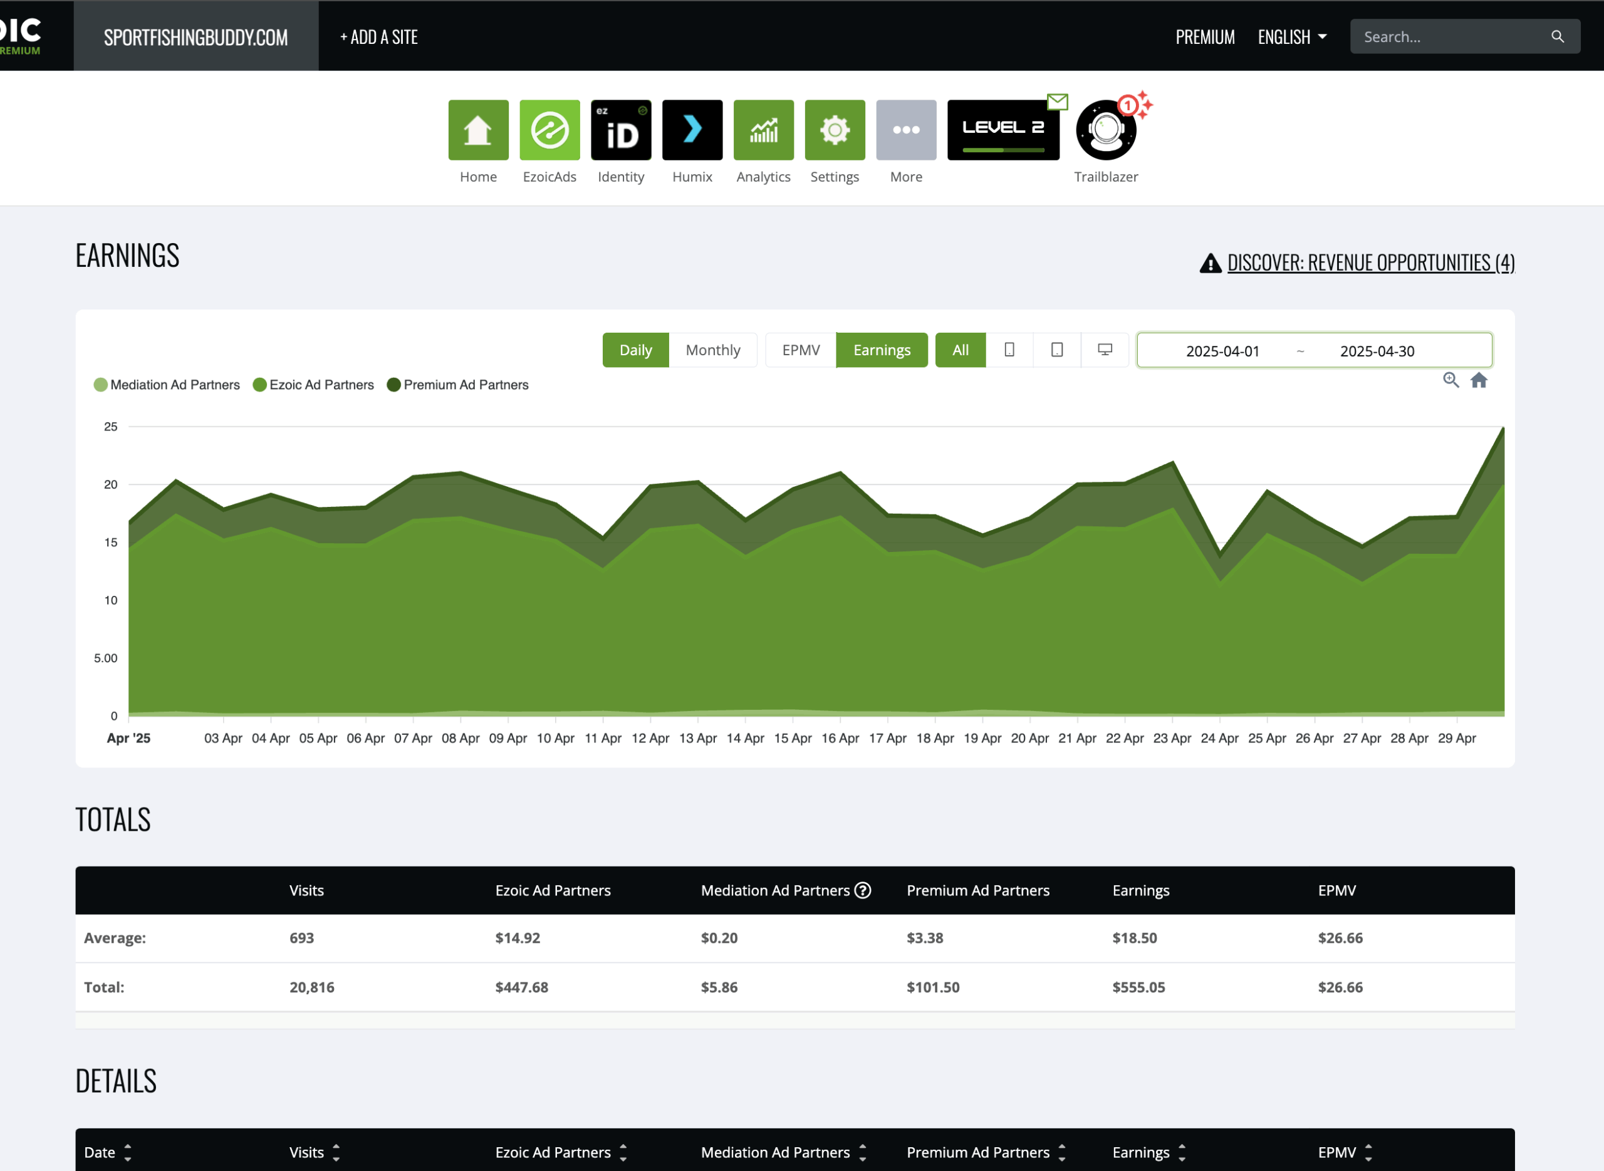Open Discover: Revenue Opportunities (4) link
The height and width of the screenshot is (1171, 1604).
pyautogui.click(x=1371, y=263)
